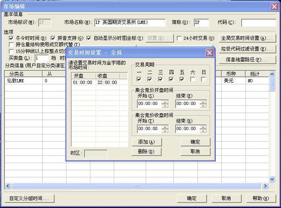The width and height of the screenshot is (281, 208).
Task: Click the 删除 button in dialog
Action: point(146,152)
